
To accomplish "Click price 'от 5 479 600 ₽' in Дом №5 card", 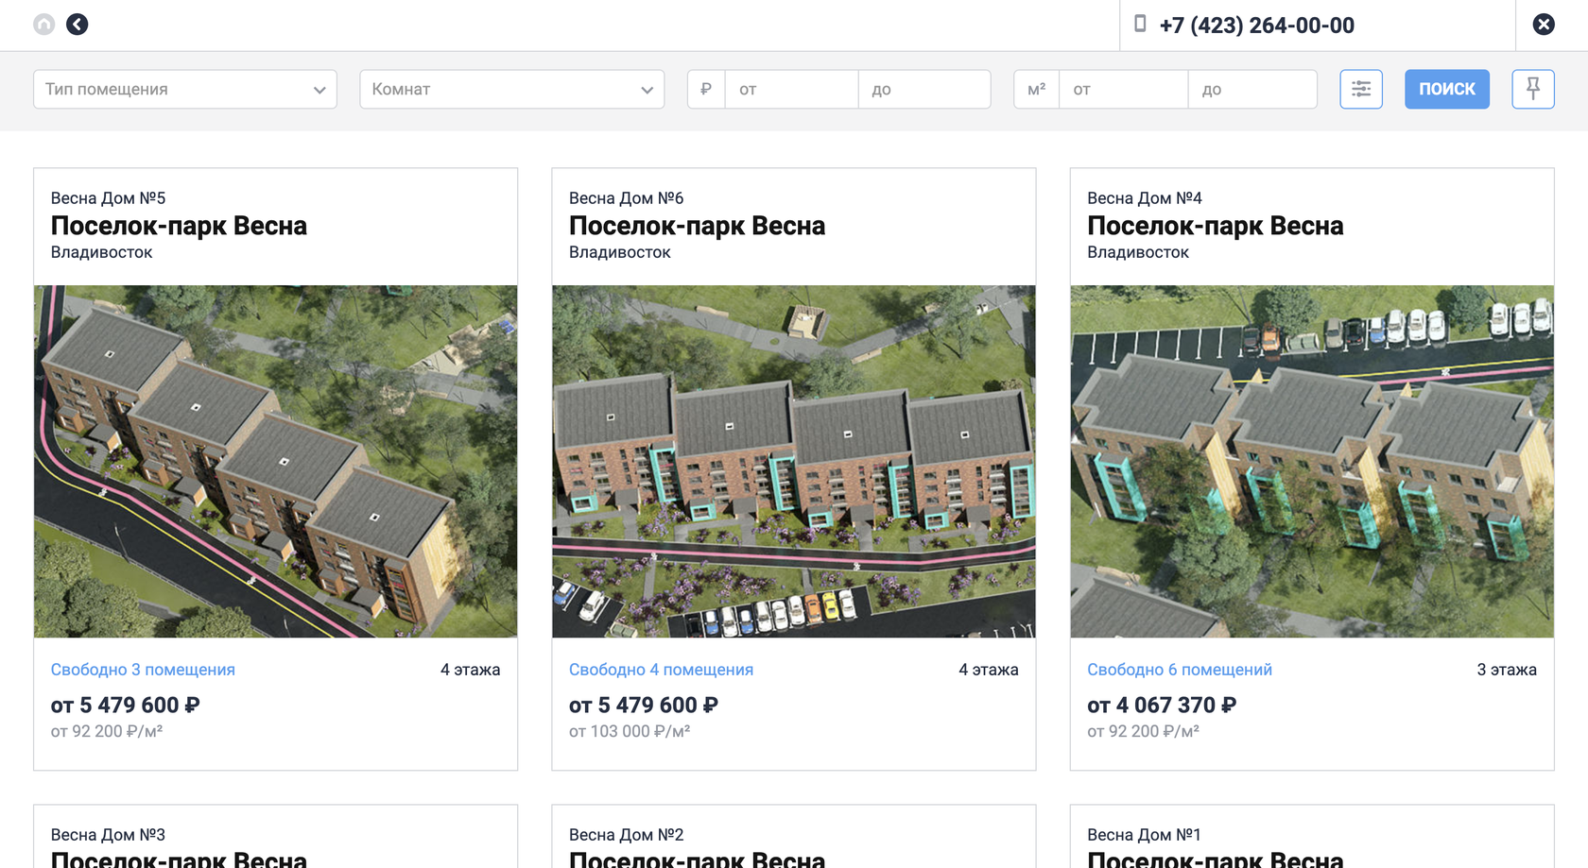I will [x=125, y=706].
